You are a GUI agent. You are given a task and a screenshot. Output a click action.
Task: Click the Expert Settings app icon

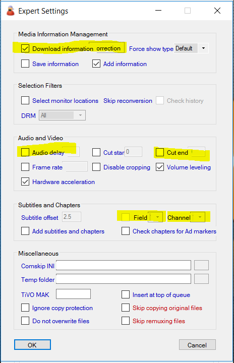pos(11,11)
